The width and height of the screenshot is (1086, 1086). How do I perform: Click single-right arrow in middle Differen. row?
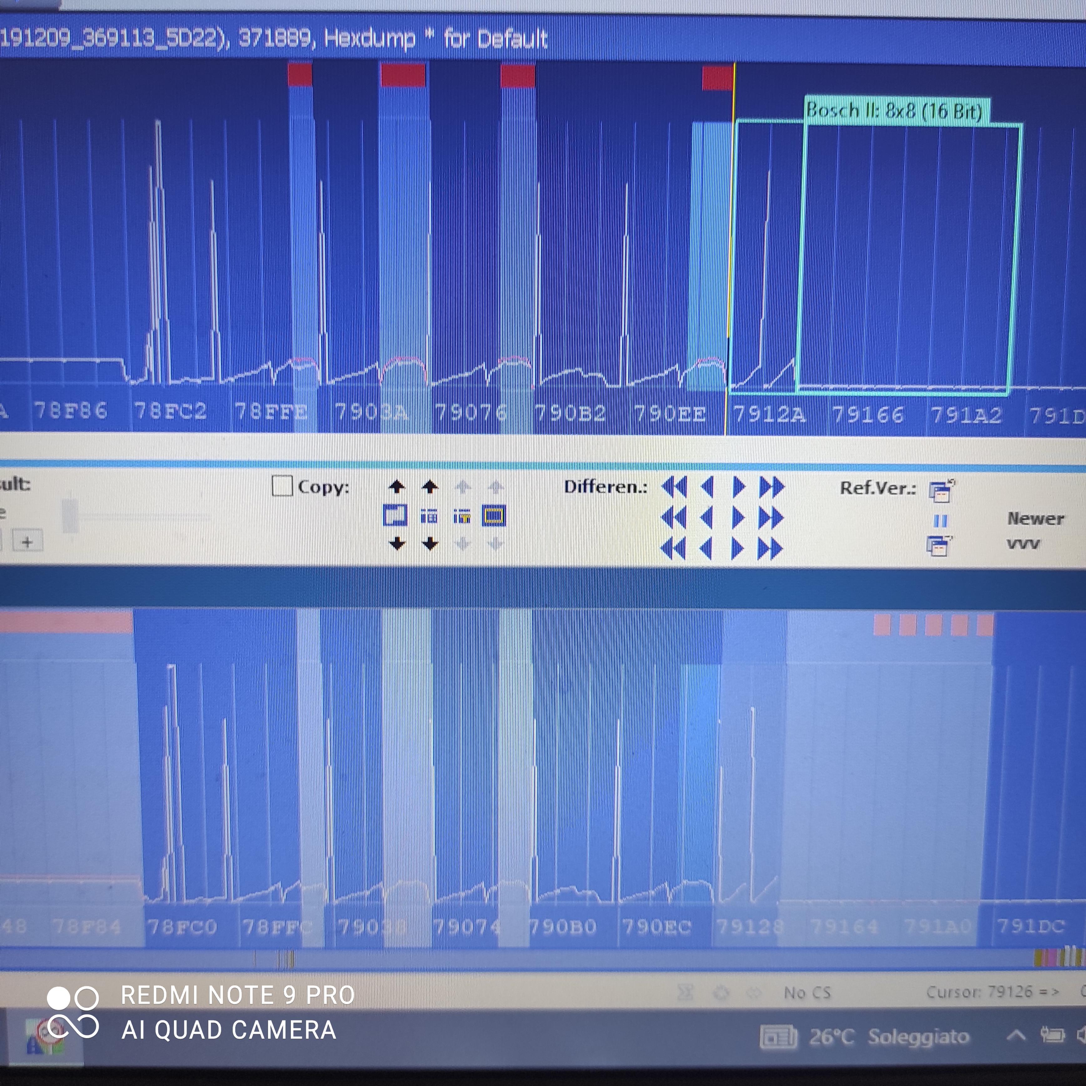coord(738,518)
